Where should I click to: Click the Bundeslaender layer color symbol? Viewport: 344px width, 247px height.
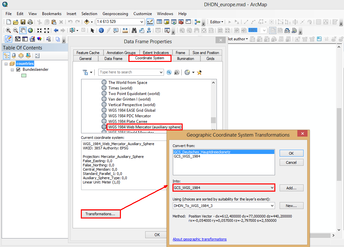[24, 75]
